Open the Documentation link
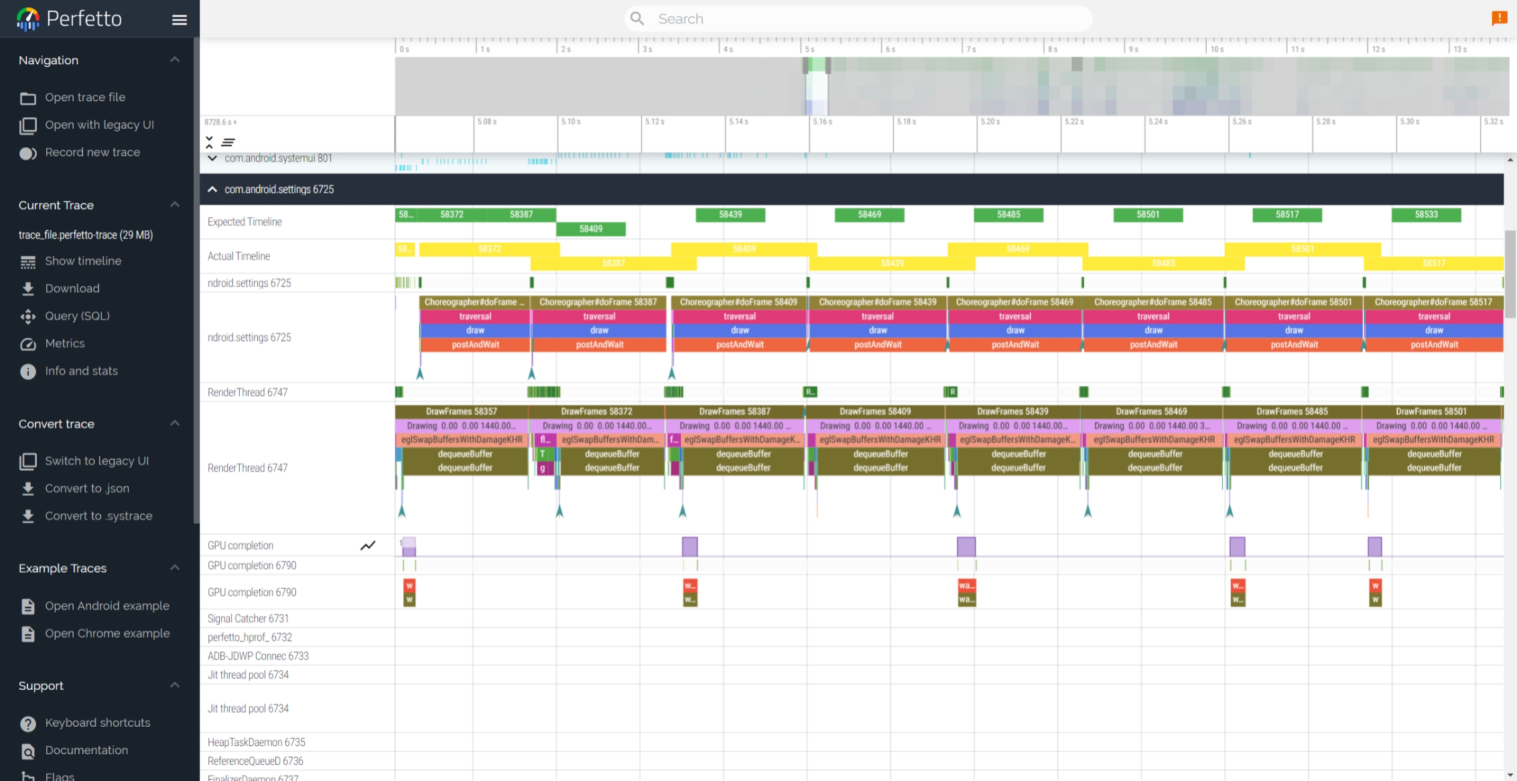 point(86,750)
